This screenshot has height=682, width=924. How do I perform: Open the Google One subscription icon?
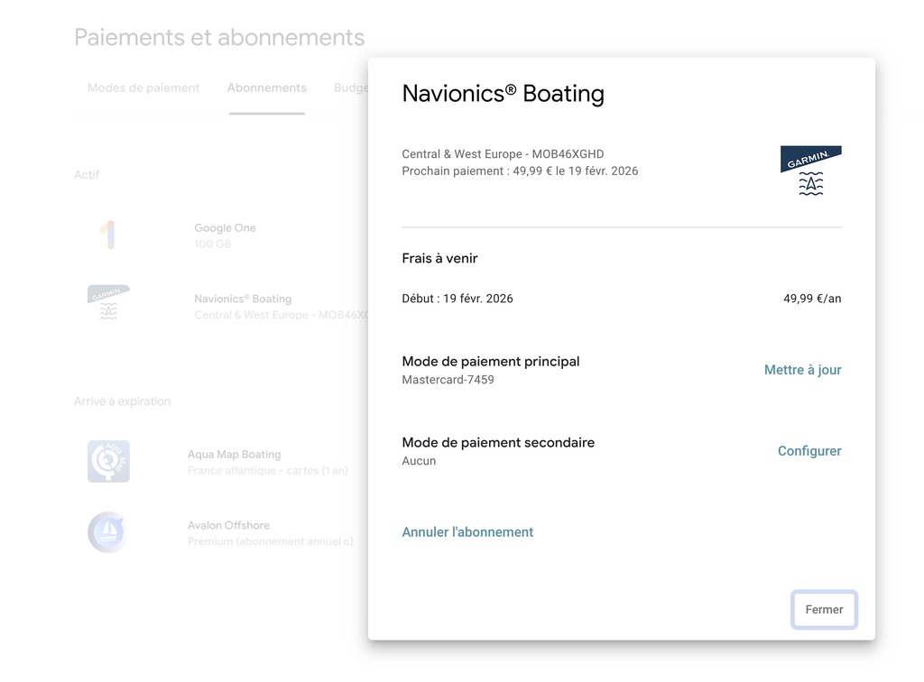point(108,235)
